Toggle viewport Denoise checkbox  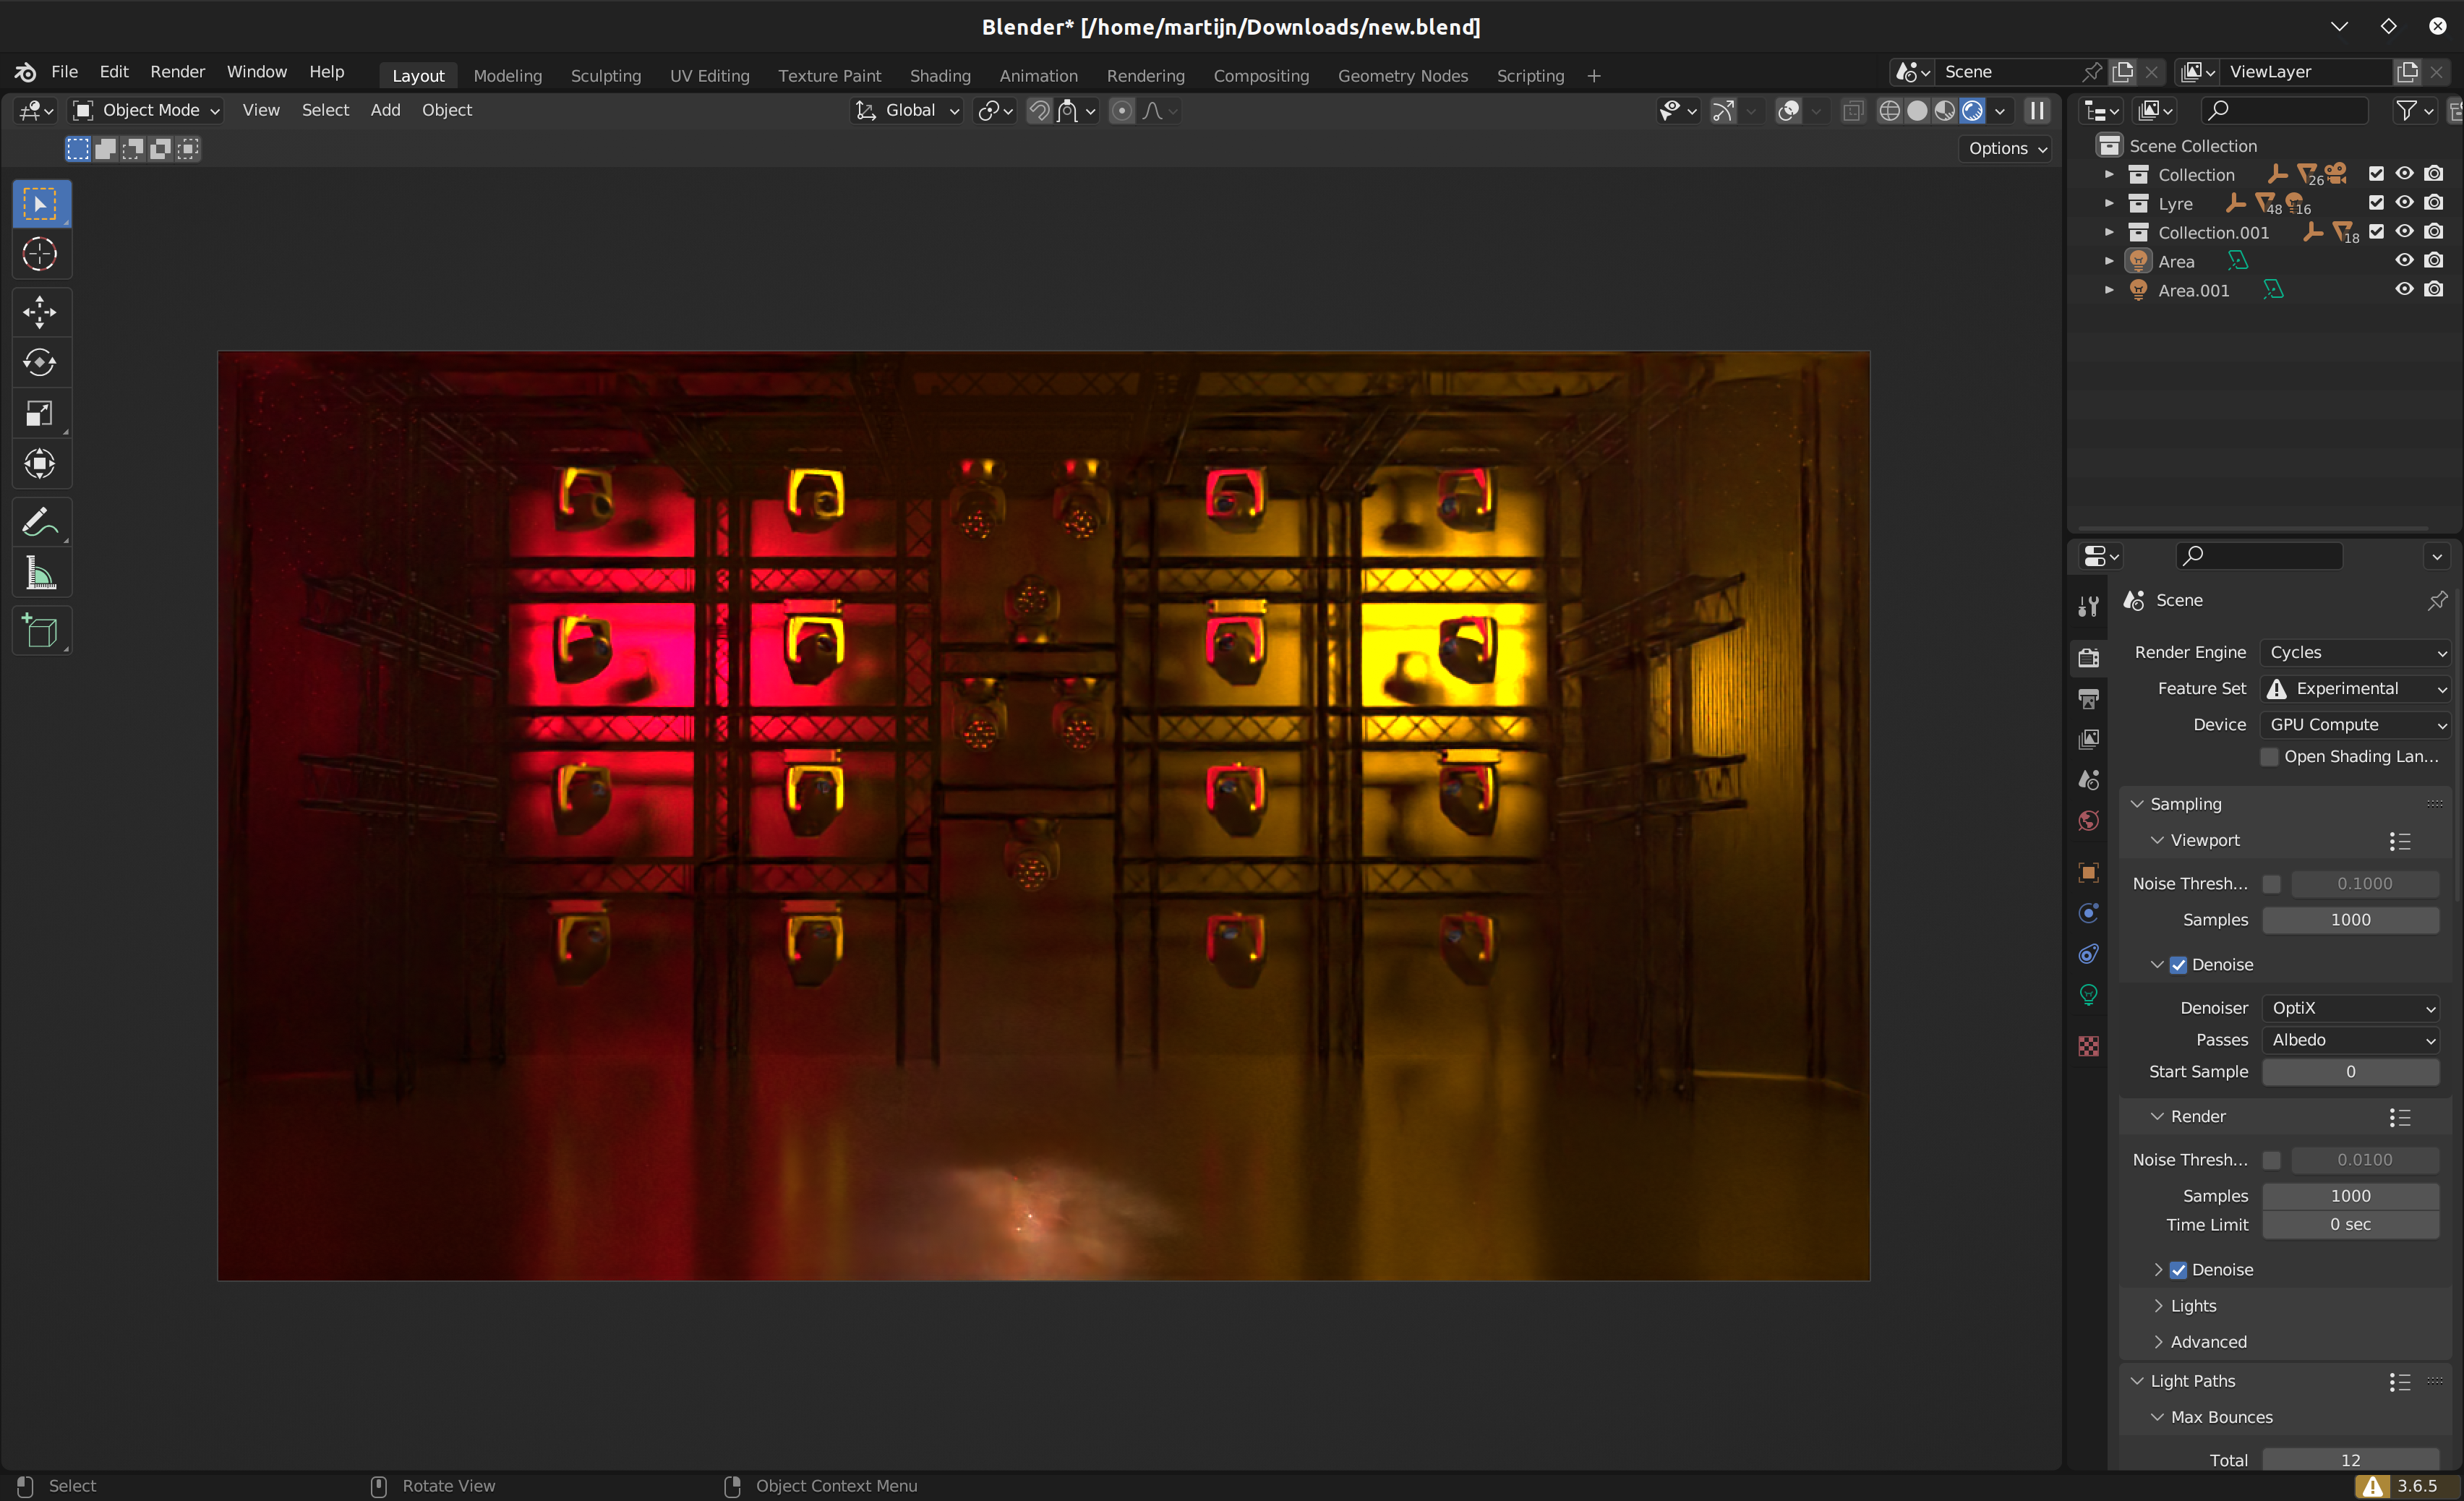coord(2178,965)
